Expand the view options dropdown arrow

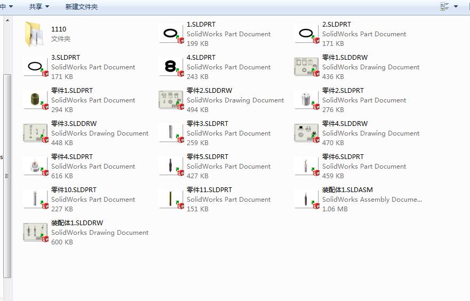click(x=456, y=7)
